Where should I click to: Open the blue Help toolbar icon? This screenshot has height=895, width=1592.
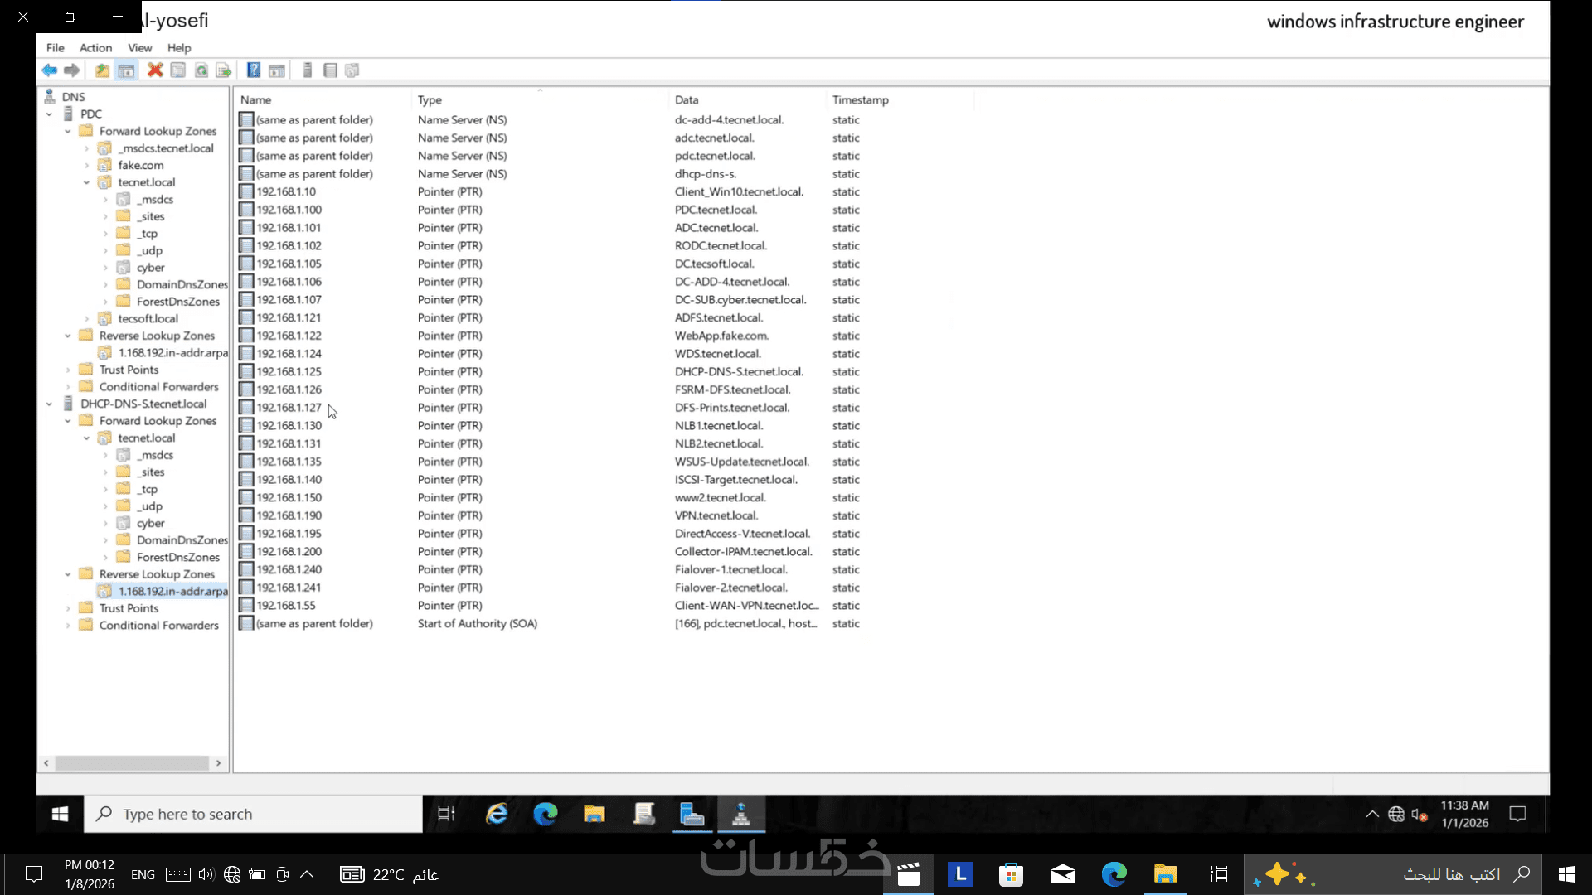254,70
